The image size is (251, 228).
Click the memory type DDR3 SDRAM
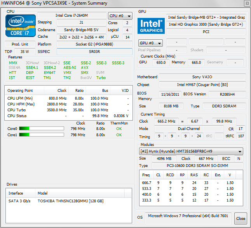[224, 106]
